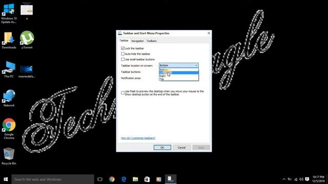328x184 pixels.
Task: Uncheck Lock the taskbar
Action: coord(123,48)
